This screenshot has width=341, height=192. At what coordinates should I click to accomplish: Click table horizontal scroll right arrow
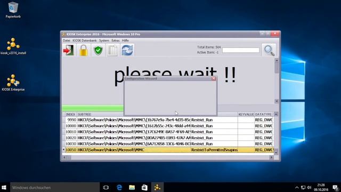point(271,157)
